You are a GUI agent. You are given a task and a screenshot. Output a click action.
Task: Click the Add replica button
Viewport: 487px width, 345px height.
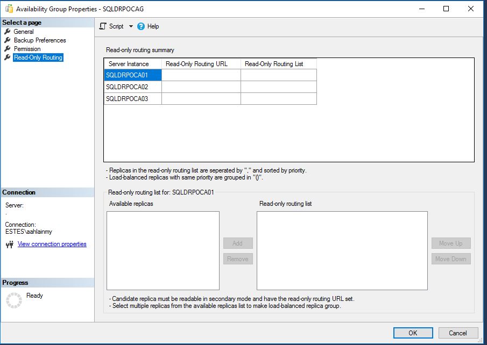tap(238, 243)
